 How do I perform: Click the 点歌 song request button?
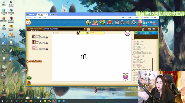[136, 33]
